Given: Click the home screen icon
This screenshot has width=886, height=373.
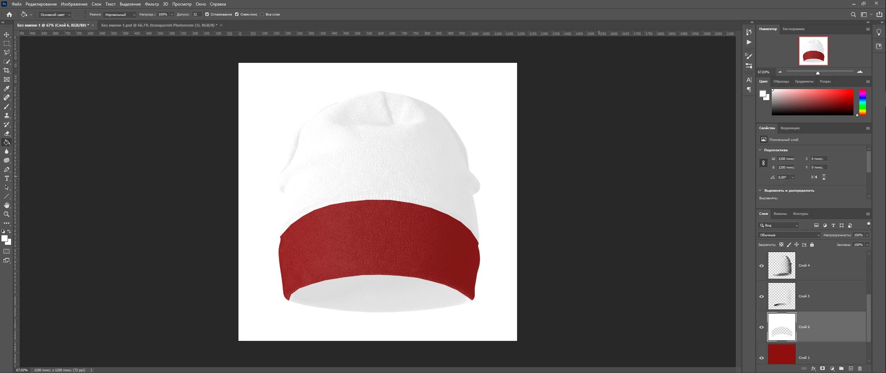Looking at the screenshot, I should pos(9,15).
